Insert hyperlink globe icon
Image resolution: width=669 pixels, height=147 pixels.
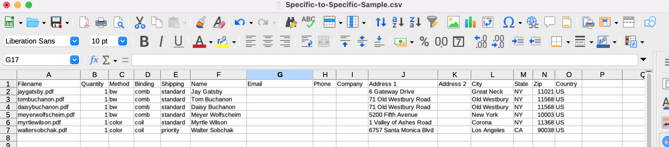pos(532,22)
